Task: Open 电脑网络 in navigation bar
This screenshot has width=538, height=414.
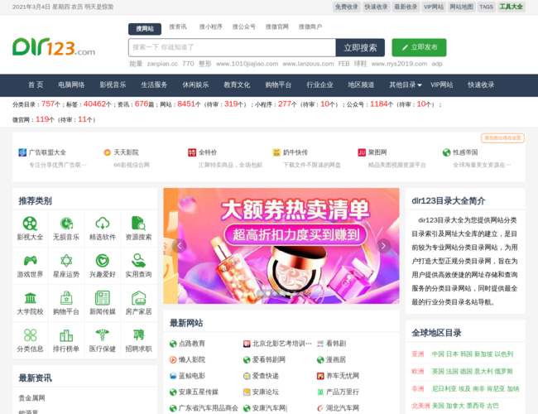Action: point(71,84)
